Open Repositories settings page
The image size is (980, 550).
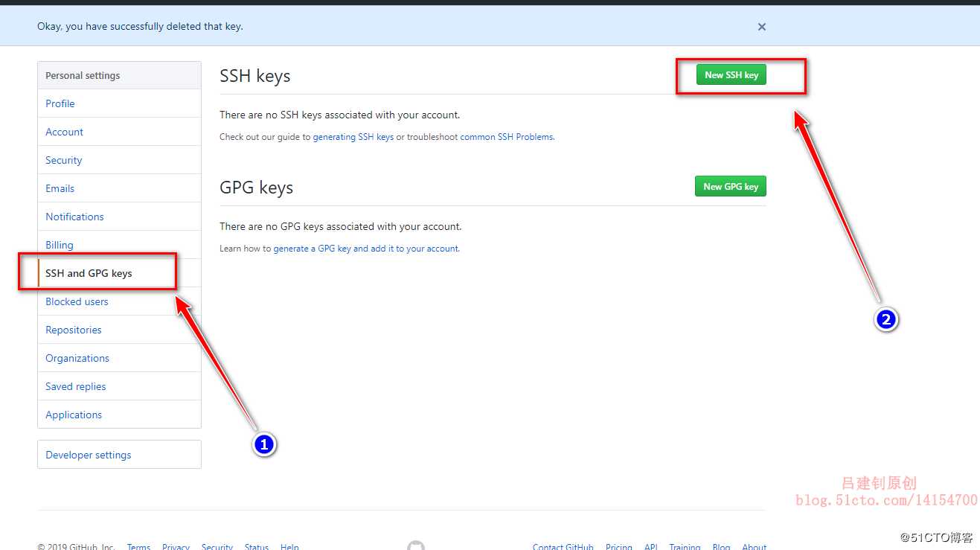click(x=119, y=330)
